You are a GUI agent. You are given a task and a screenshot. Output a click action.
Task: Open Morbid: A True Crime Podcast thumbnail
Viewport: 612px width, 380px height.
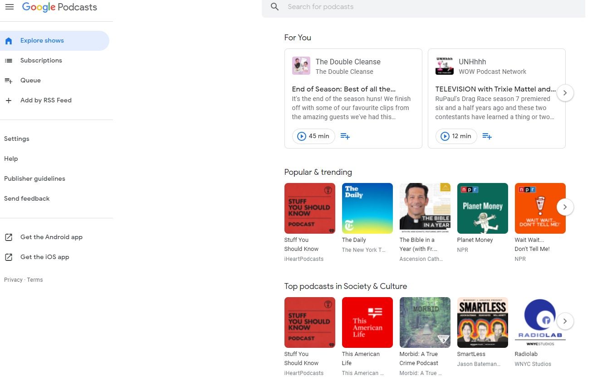[x=425, y=322]
